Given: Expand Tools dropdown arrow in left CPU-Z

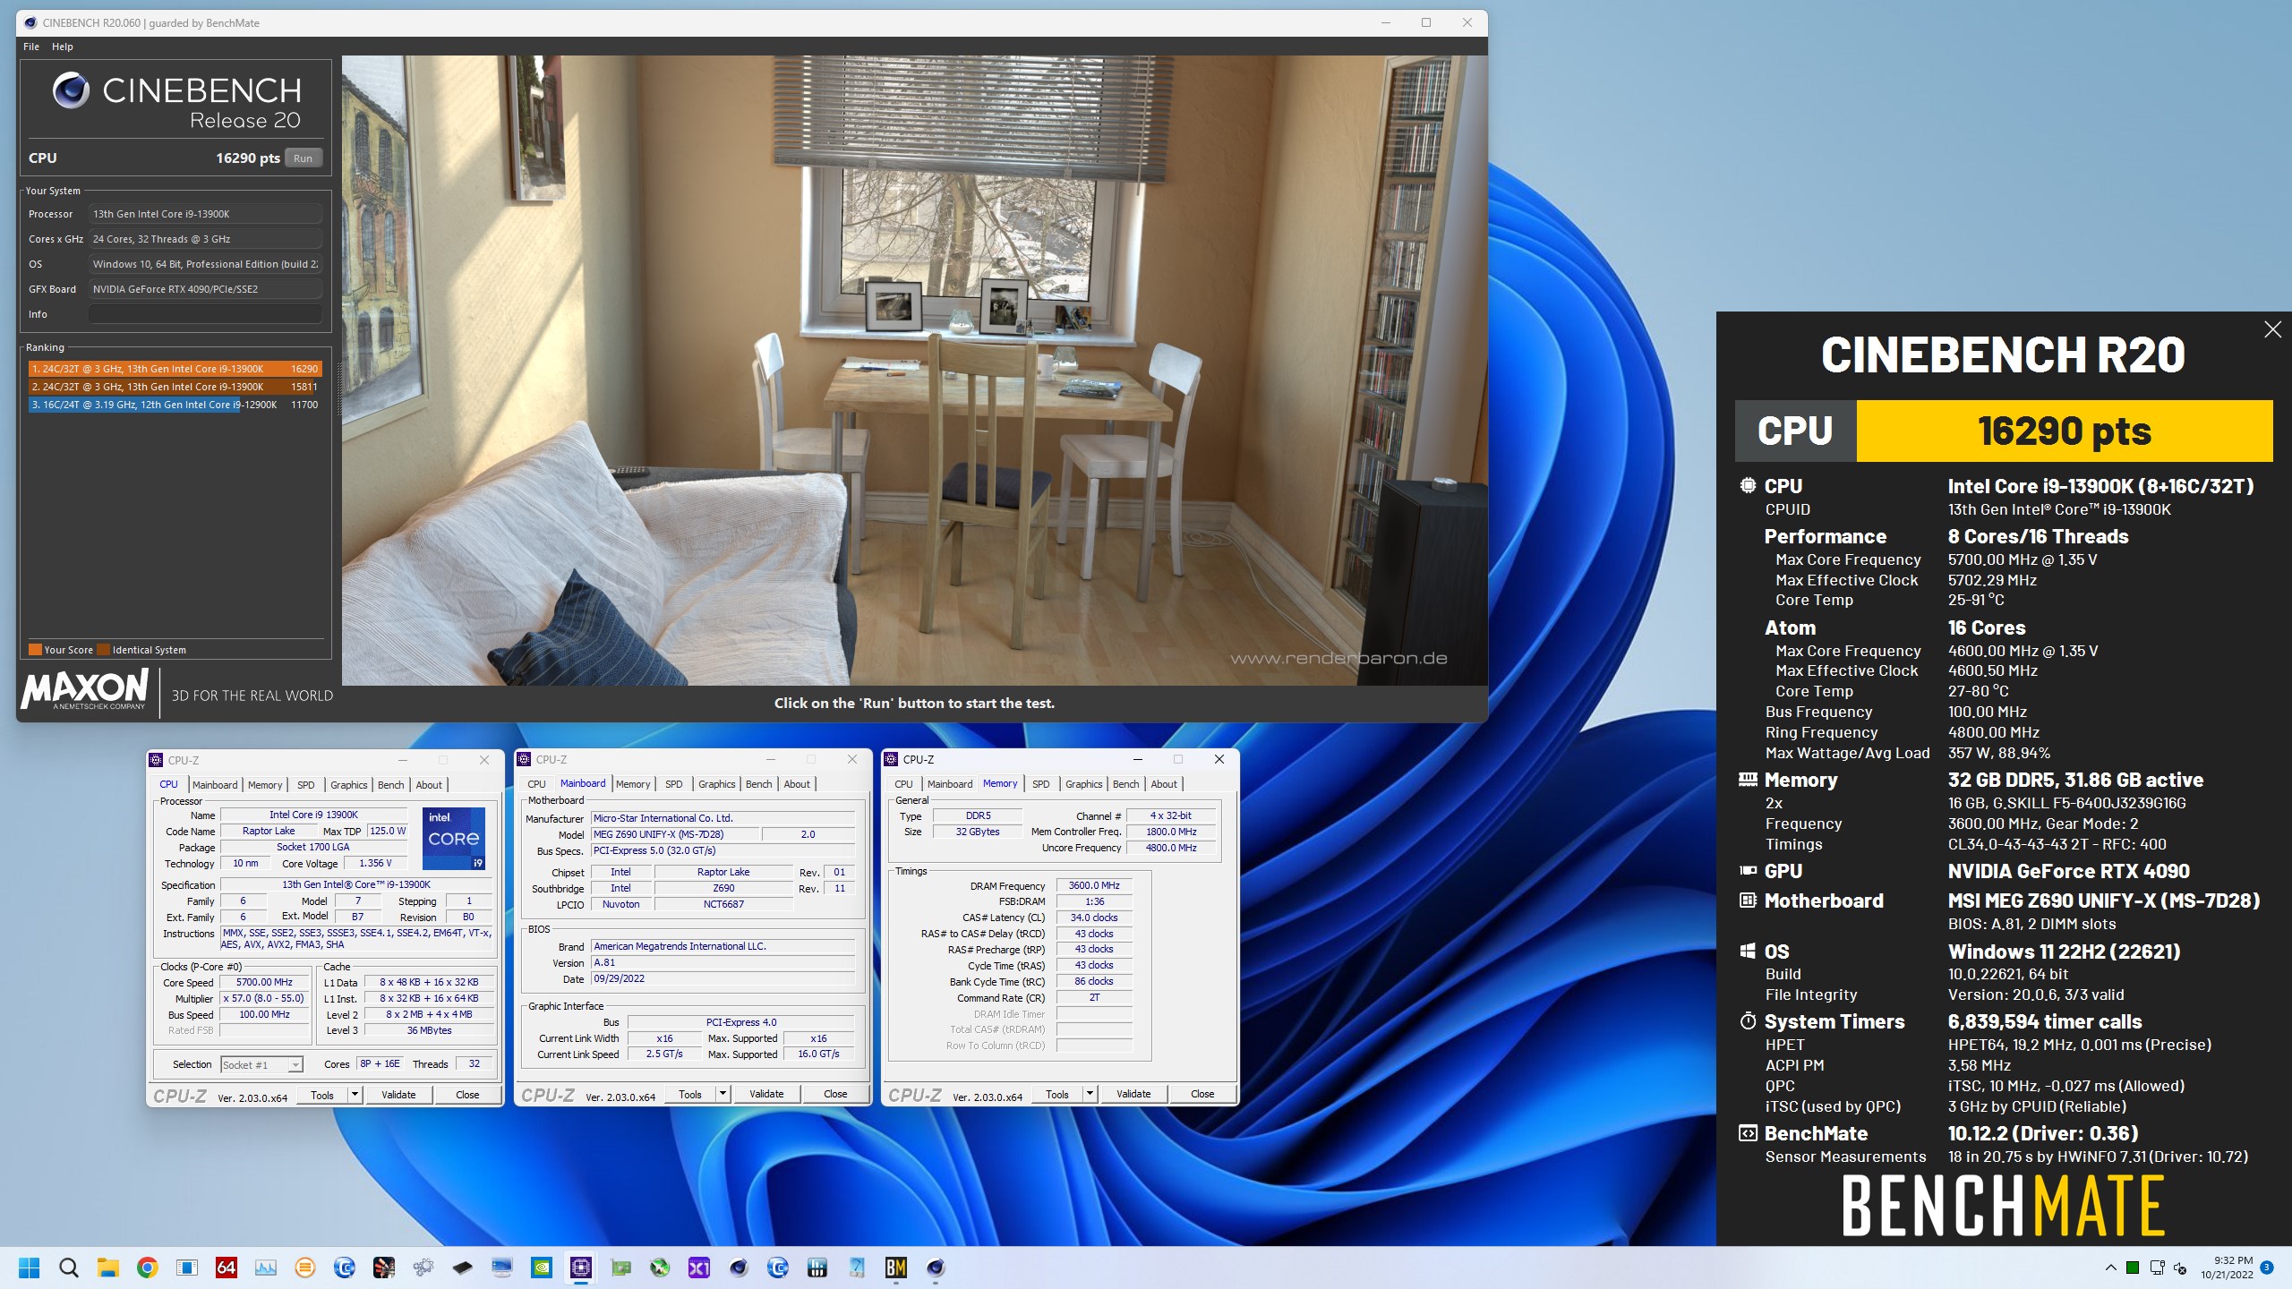Looking at the screenshot, I should point(355,1095).
